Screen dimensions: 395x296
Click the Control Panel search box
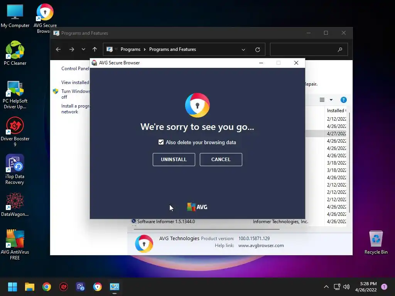tap(309, 49)
